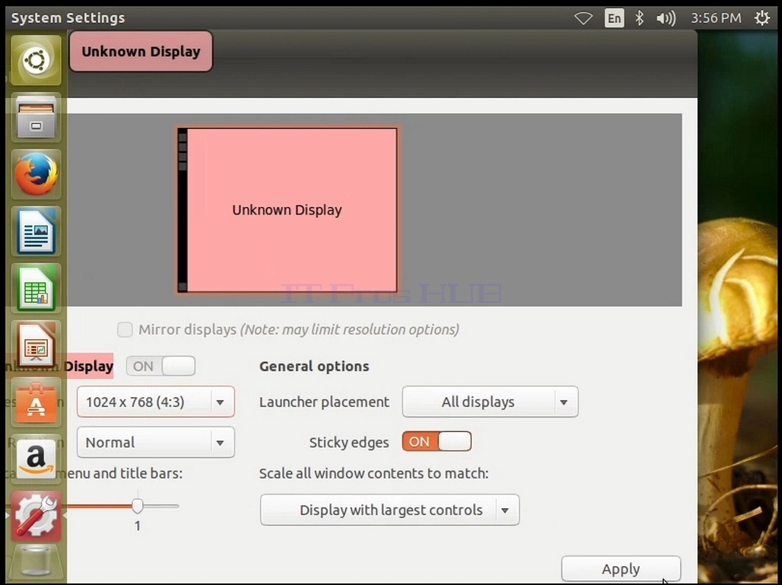Open LibreOffice Impress from the launcher

click(36, 345)
